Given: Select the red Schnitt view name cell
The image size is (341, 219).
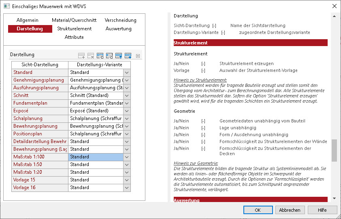Looking at the screenshot, I should (x=40, y=95).
